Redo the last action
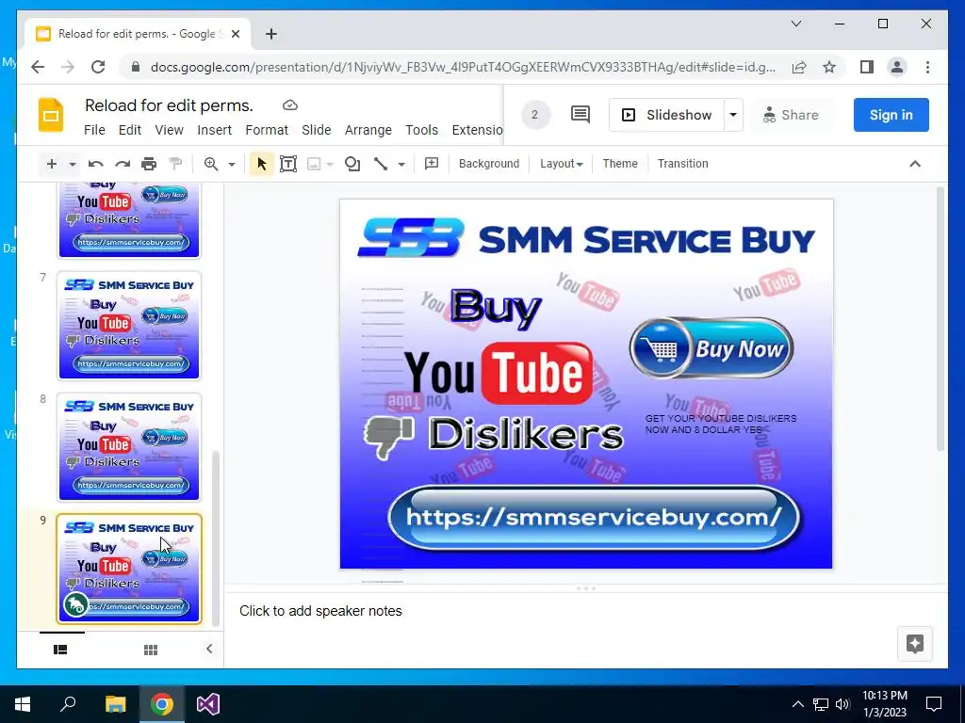The image size is (965, 723). (x=123, y=164)
